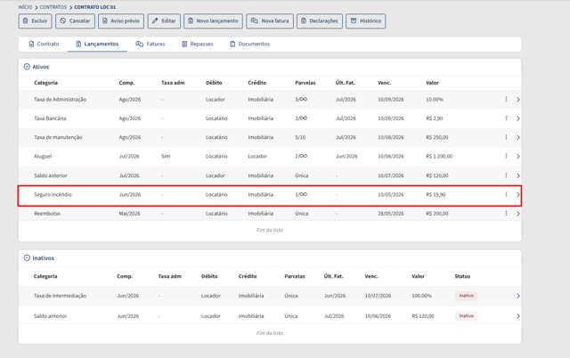570x358 pixels.
Task: Click the Excluir trash button
Action: click(x=36, y=20)
